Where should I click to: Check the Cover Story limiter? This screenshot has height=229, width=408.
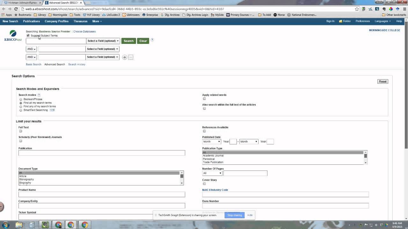click(204, 184)
